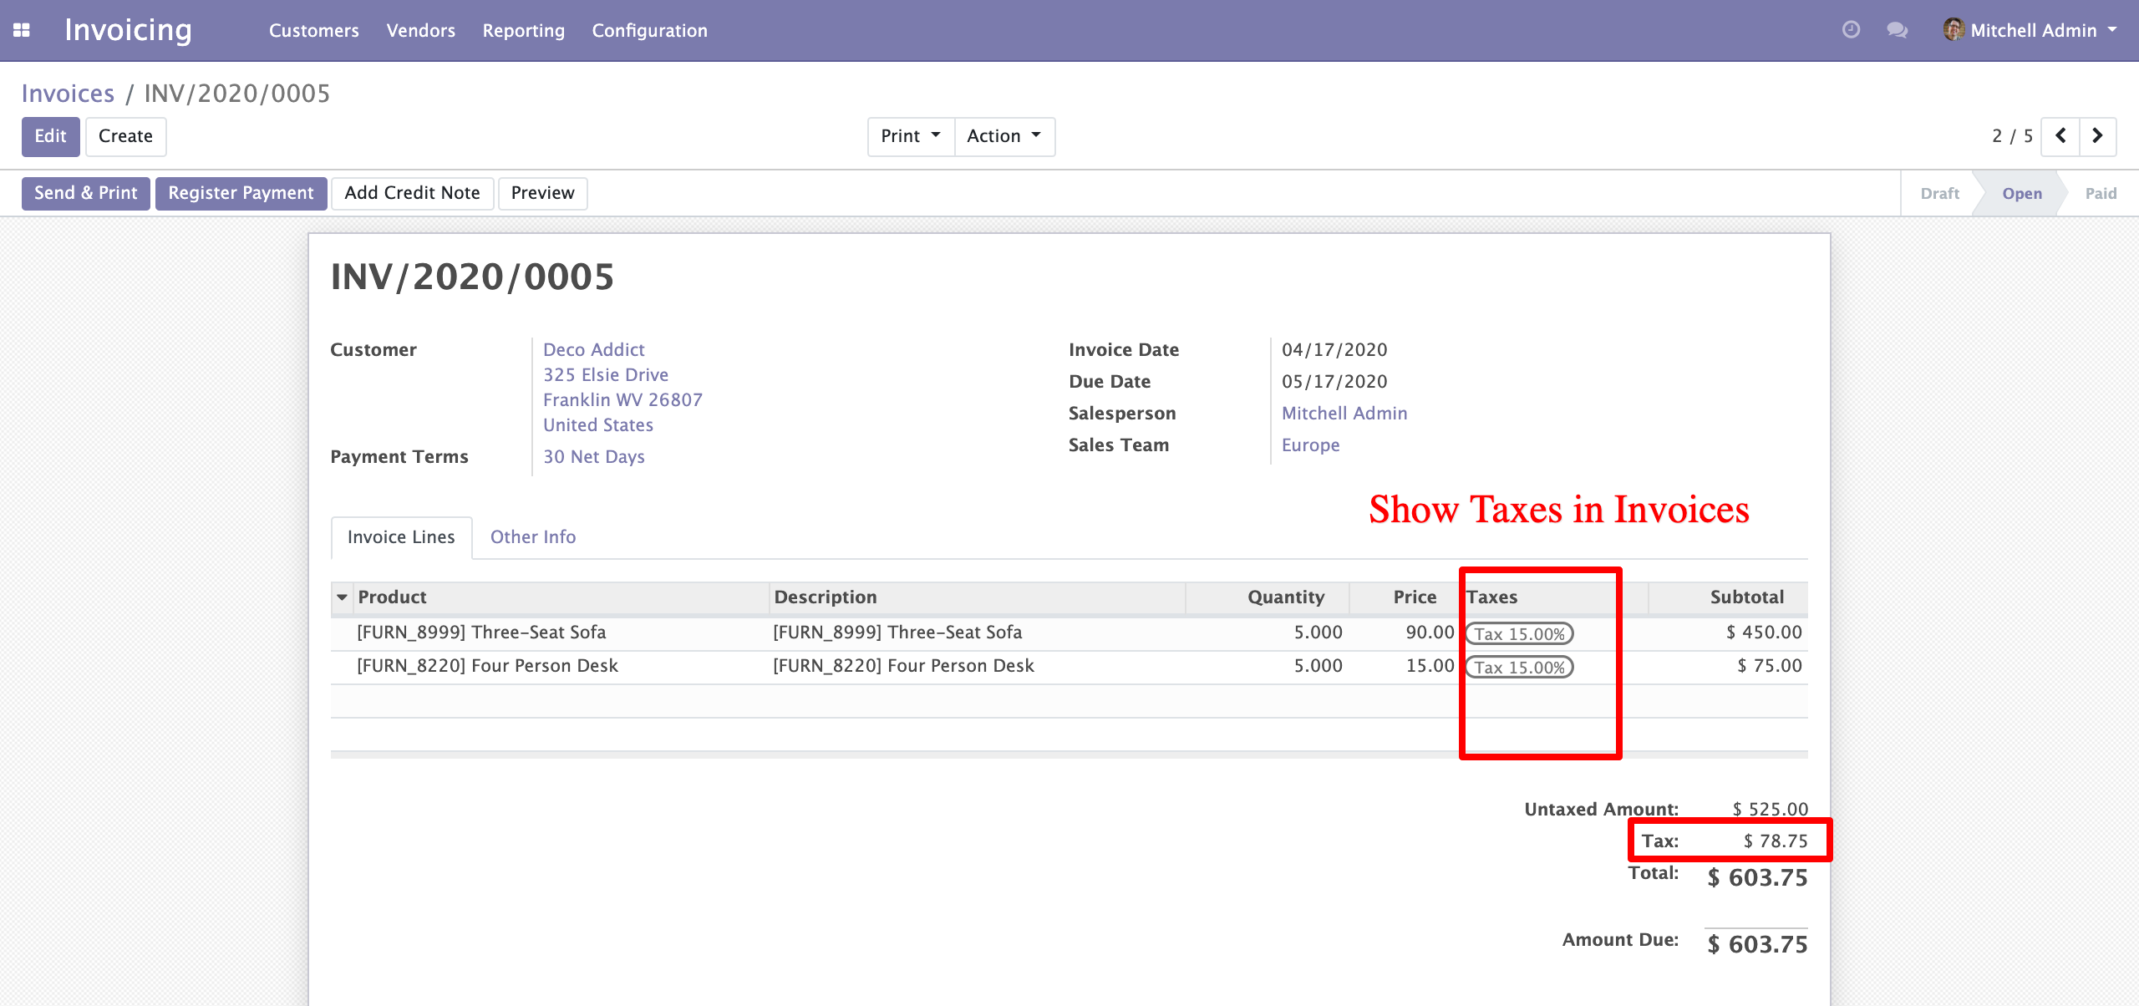
Task: Click Tax 15.00% tag on Three-Seat Sofa row
Action: coord(1519,634)
